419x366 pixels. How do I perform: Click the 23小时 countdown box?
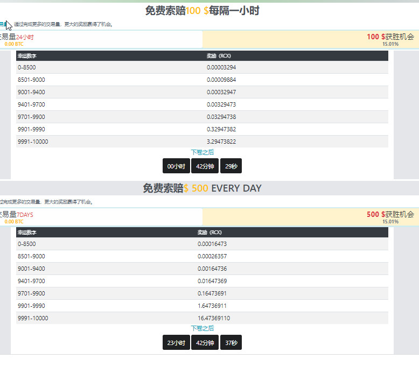point(176,343)
